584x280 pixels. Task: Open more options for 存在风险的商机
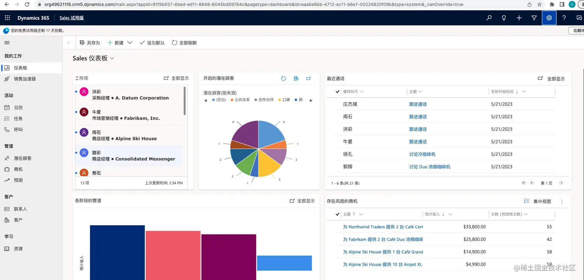click(562, 201)
